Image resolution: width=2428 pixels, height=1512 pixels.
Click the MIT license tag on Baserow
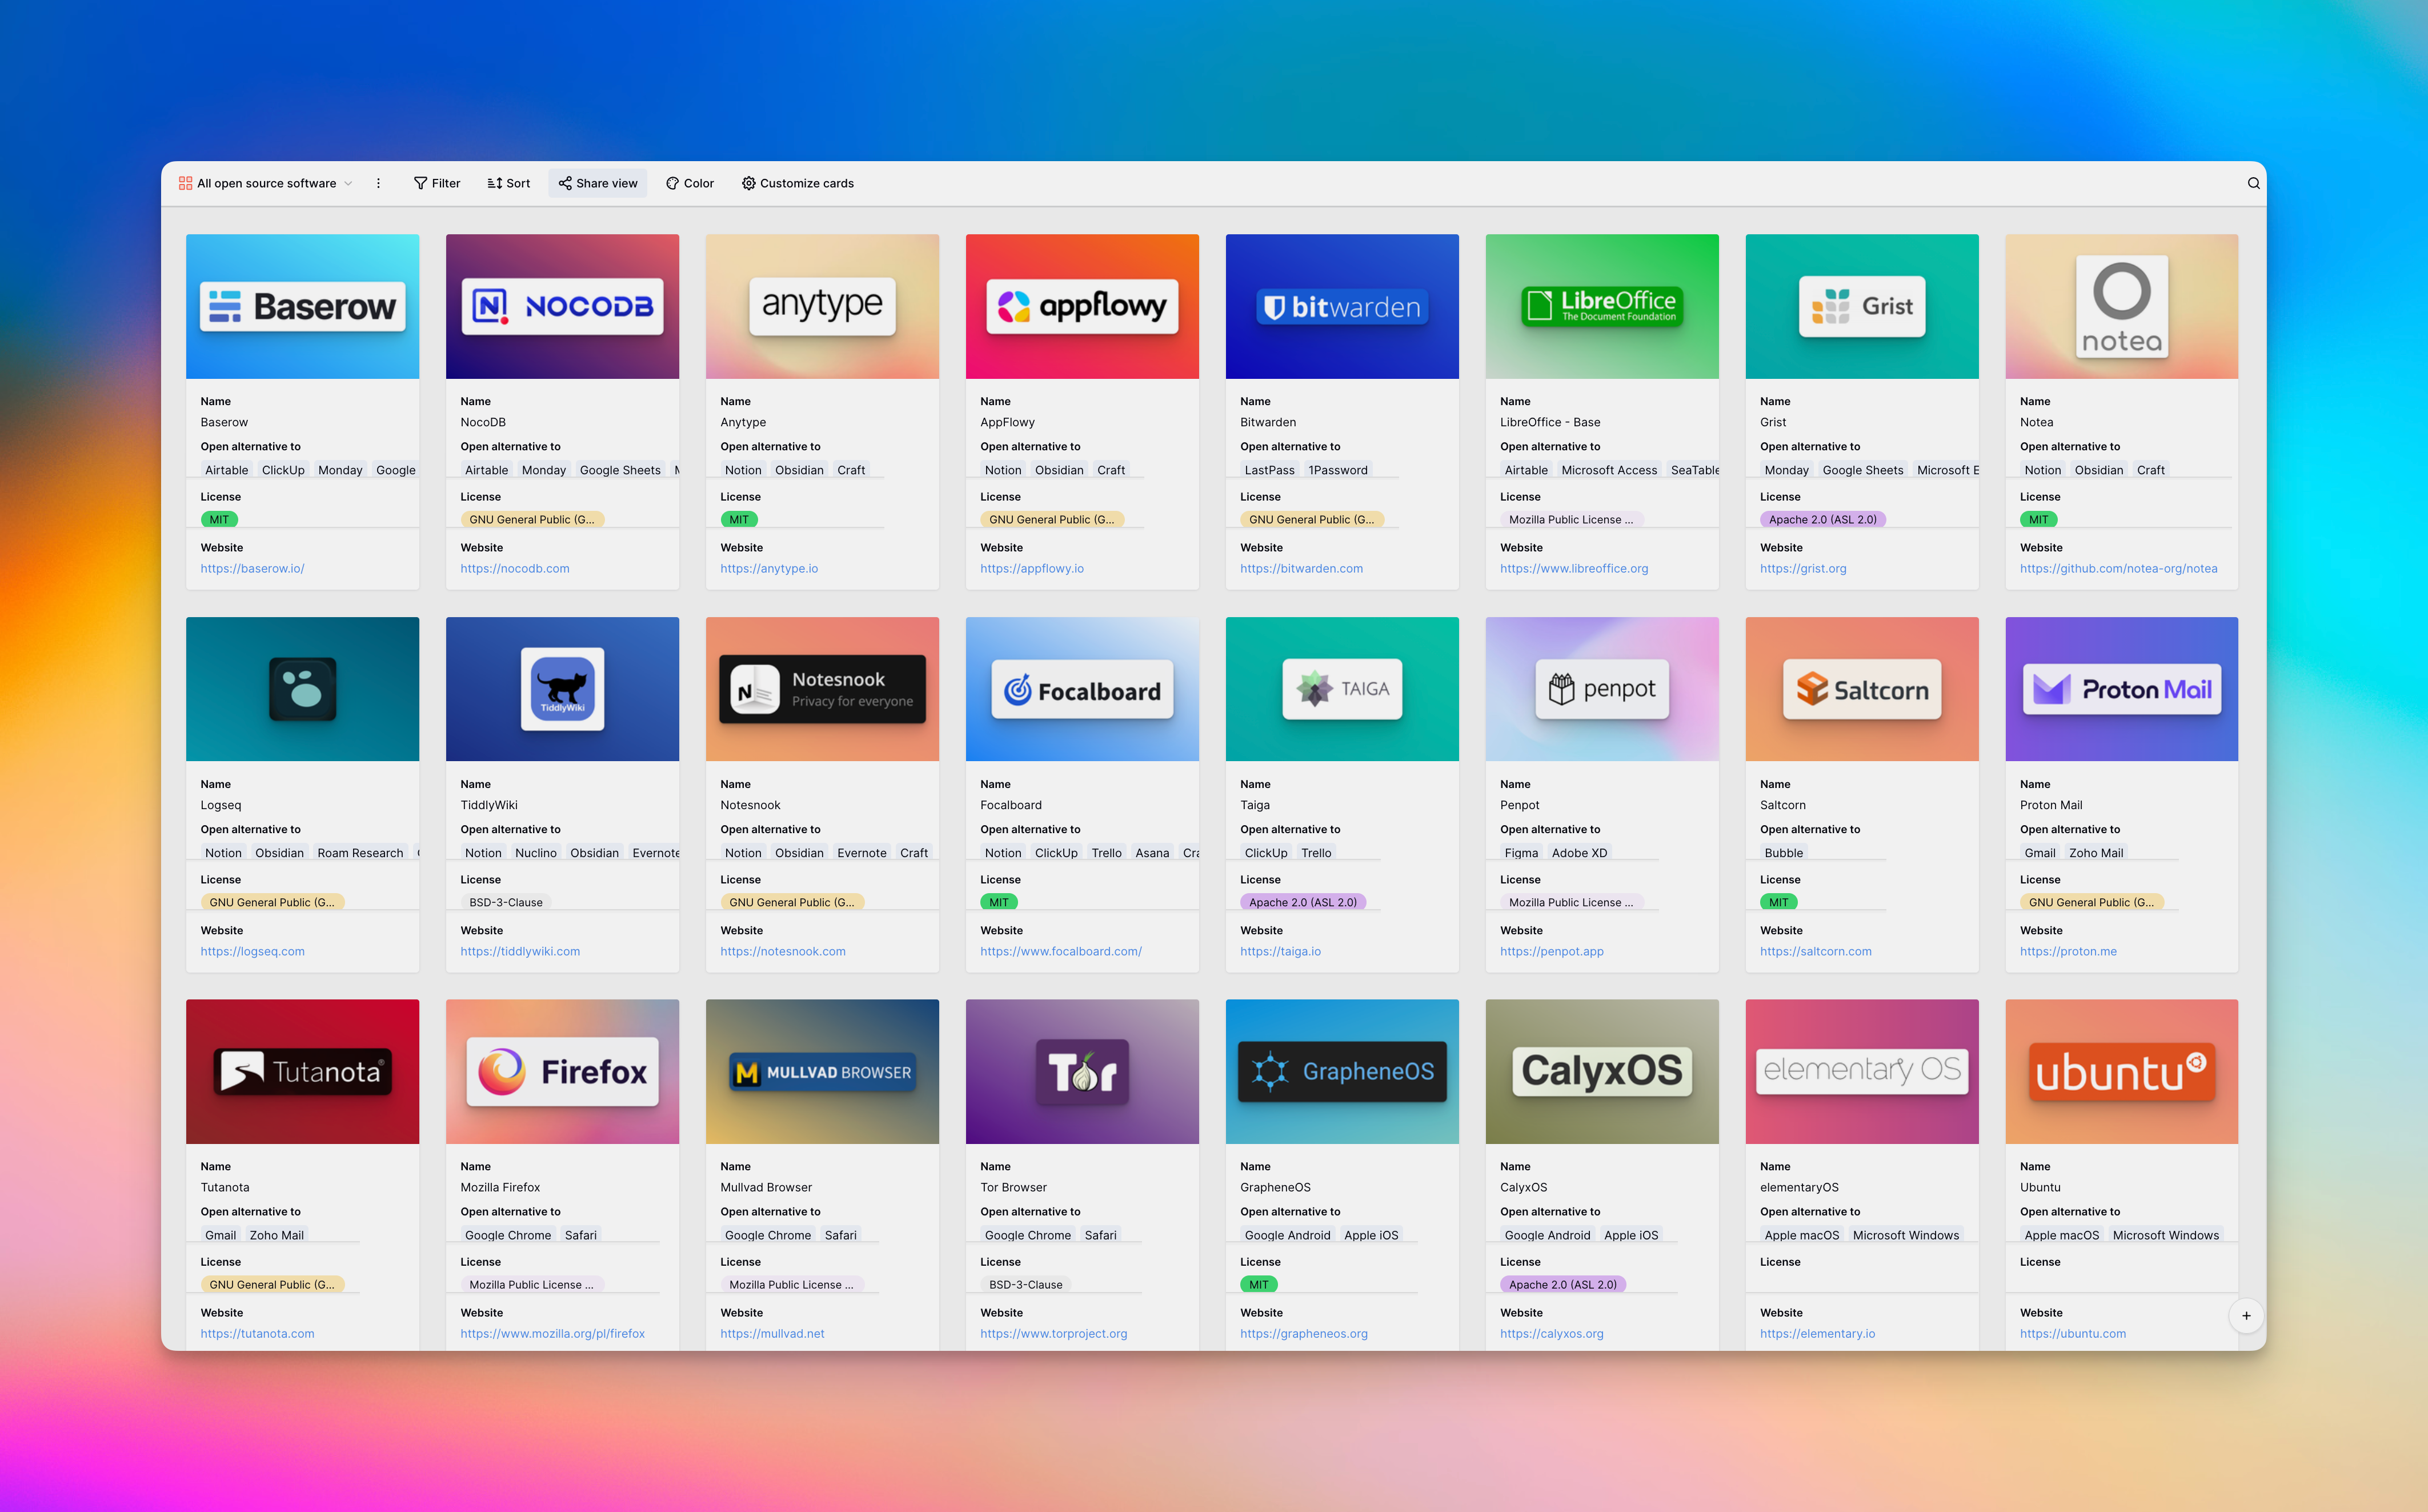point(219,519)
